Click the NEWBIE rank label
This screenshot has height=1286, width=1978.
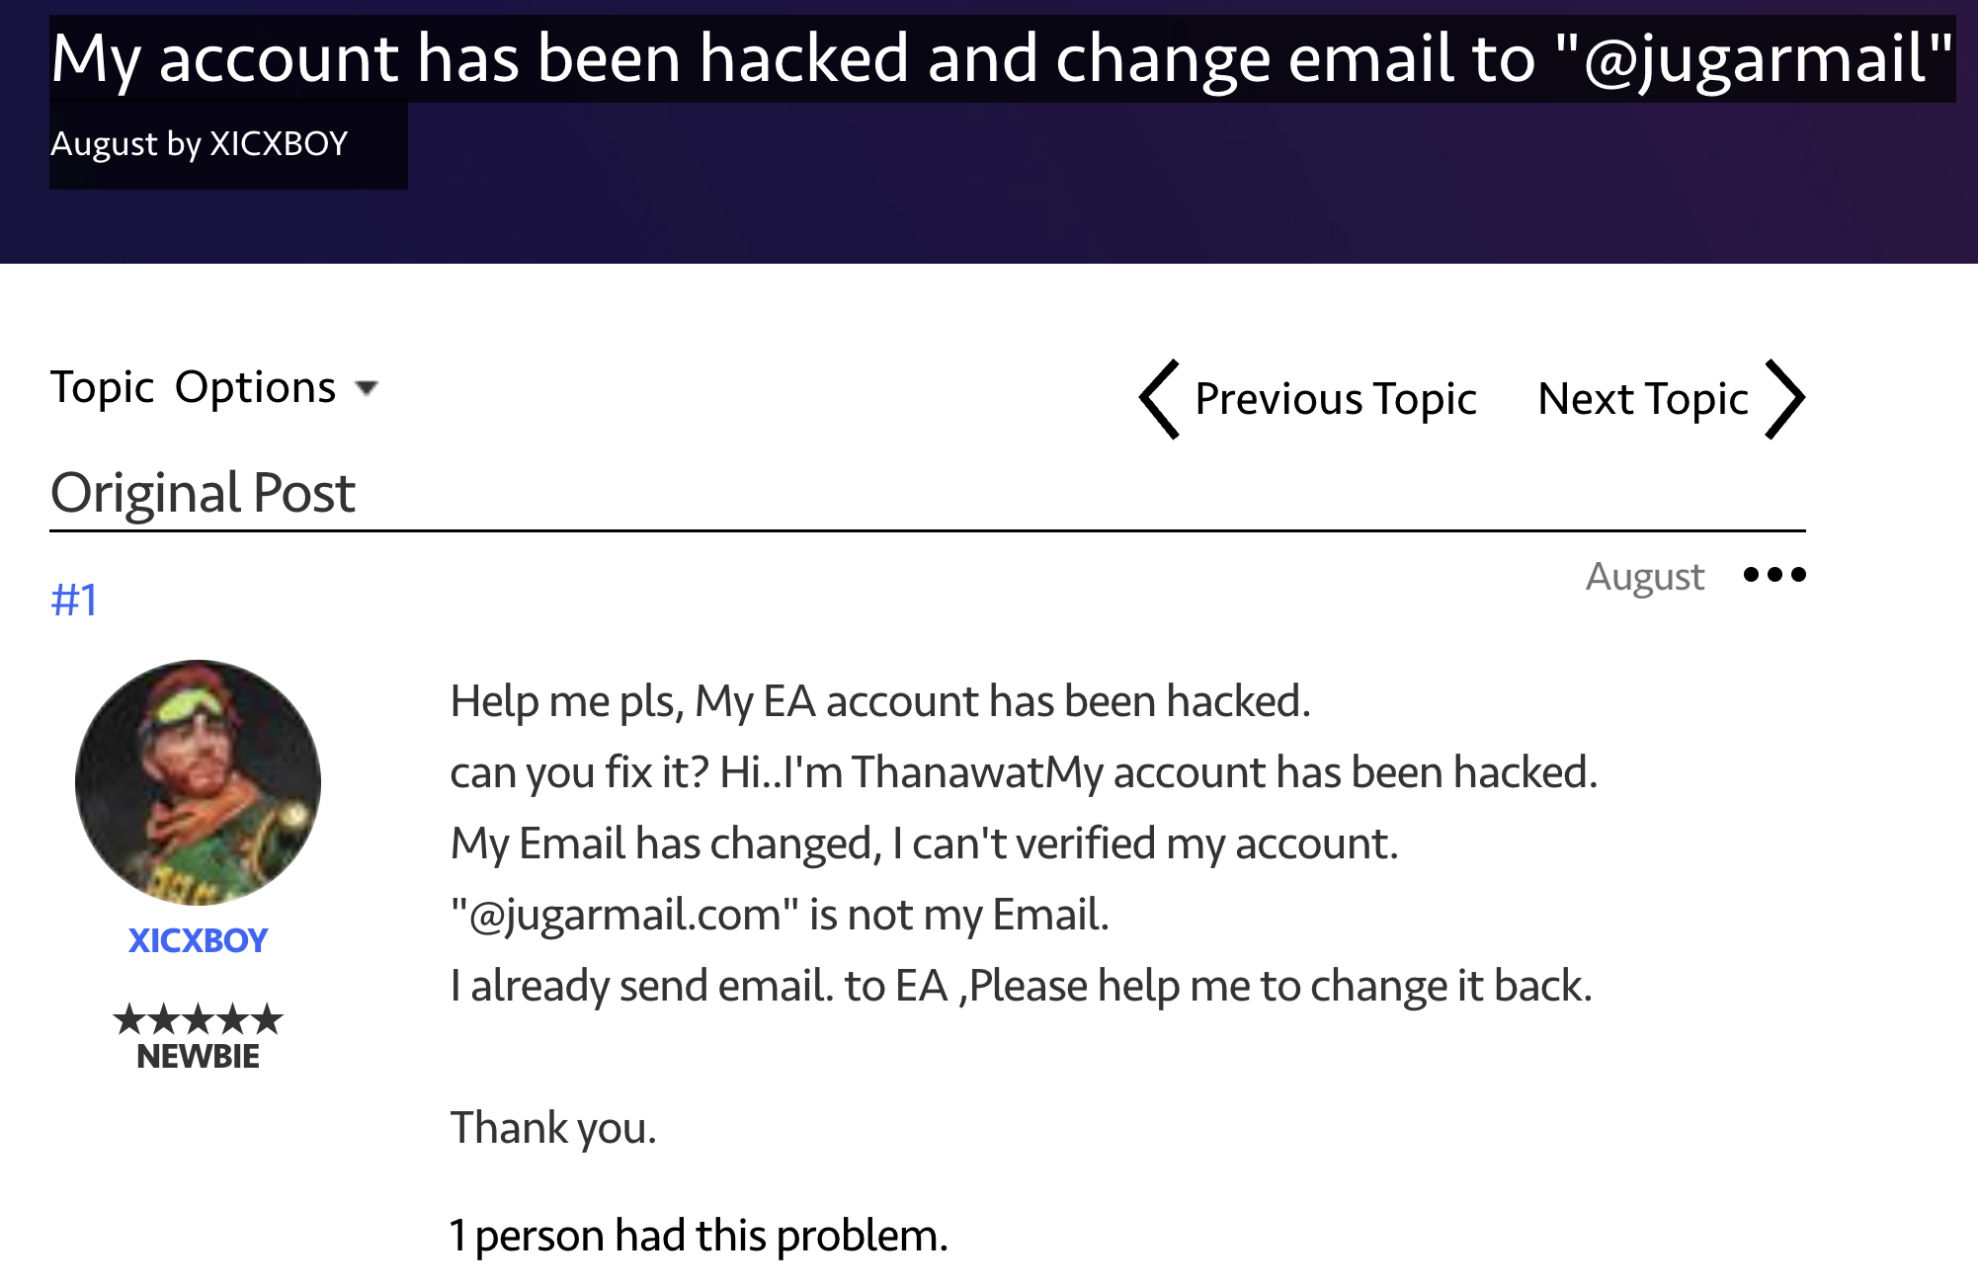point(198,1056)
